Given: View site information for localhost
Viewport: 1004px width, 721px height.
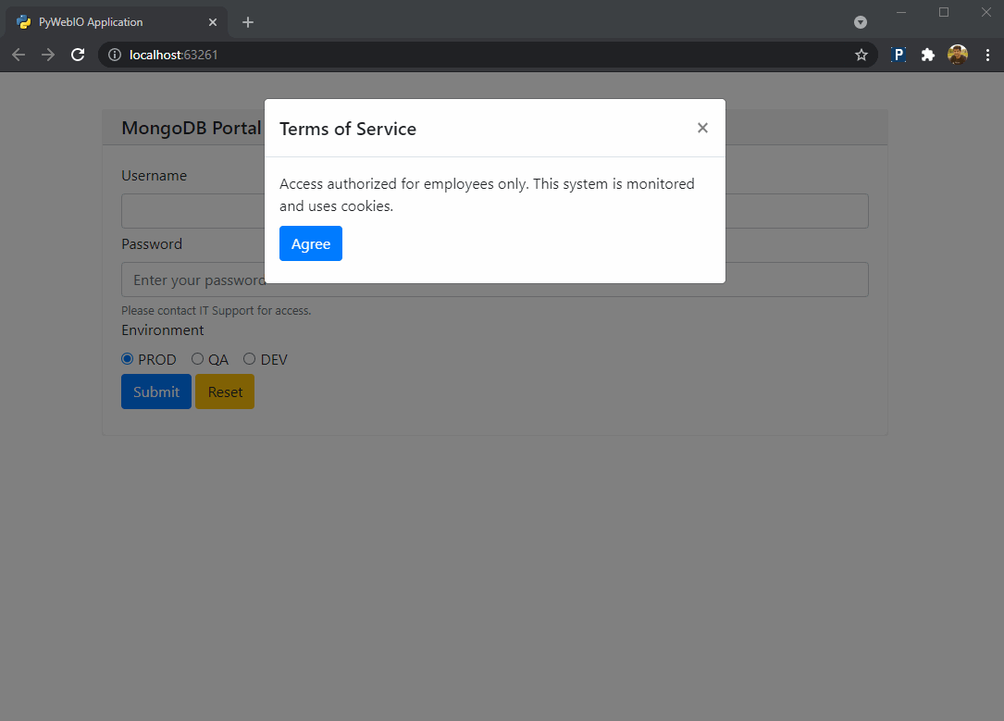Looking at the screenshot, I should point(115,55).
